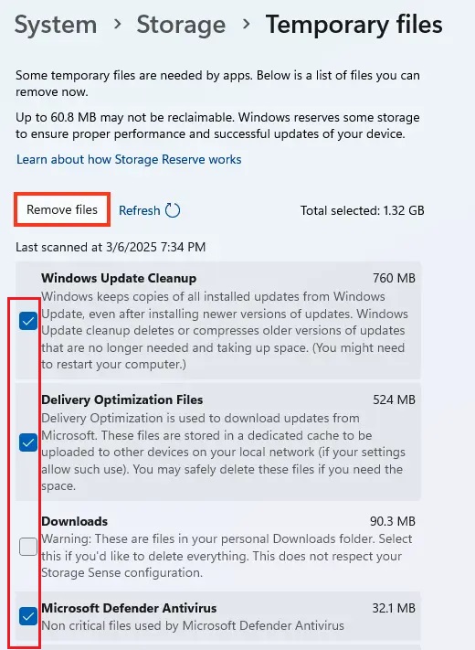
Task: Uncheck the Windows Update Cleanup checkbox
Action: (x=28, y=321)
